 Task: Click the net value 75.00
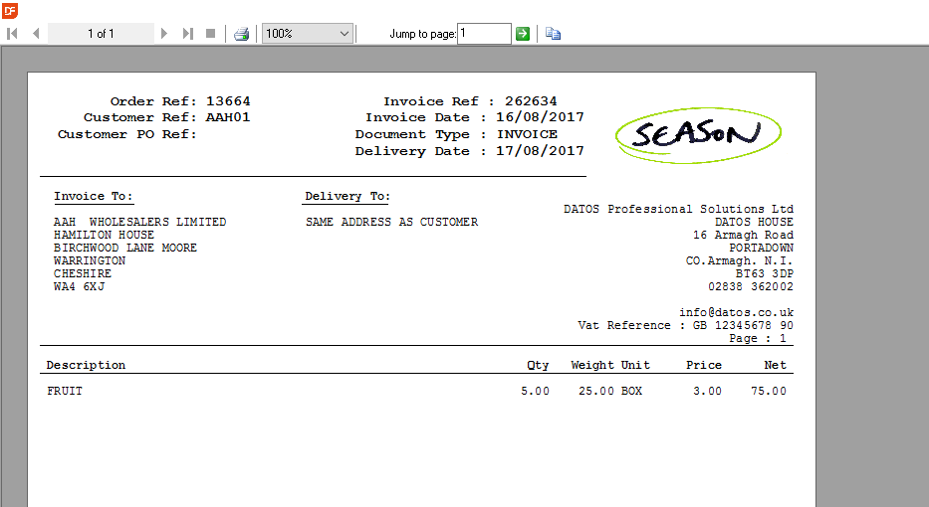(769, 391)
